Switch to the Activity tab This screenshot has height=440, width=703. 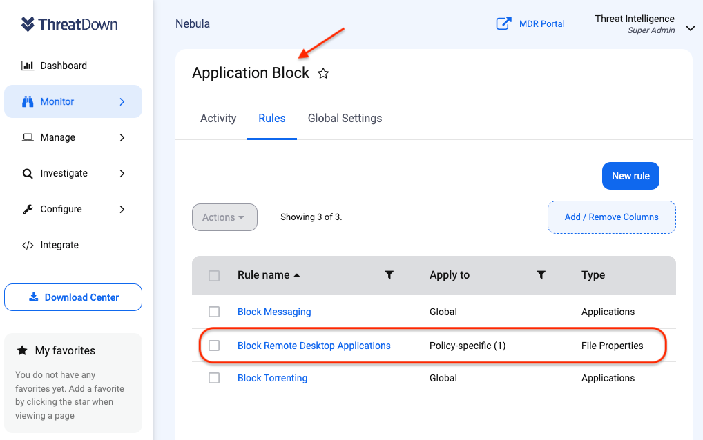coord(218,118)
